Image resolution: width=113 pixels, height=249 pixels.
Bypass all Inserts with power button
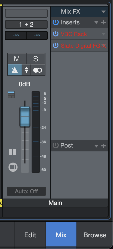tap(56, 22)
